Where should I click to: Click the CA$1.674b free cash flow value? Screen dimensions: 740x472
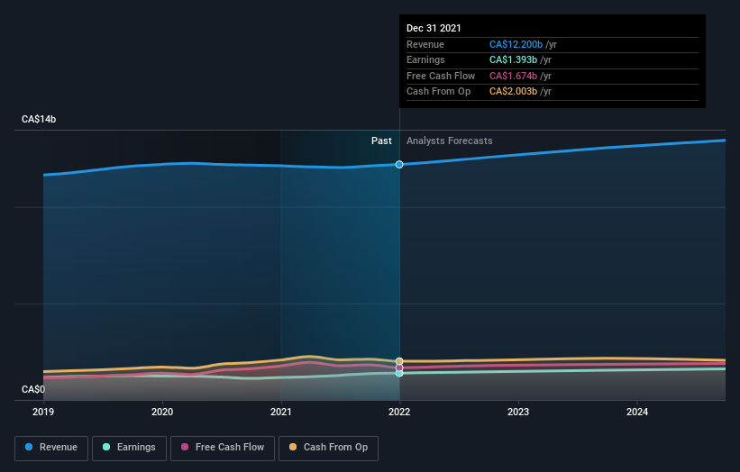coord(513,76)
